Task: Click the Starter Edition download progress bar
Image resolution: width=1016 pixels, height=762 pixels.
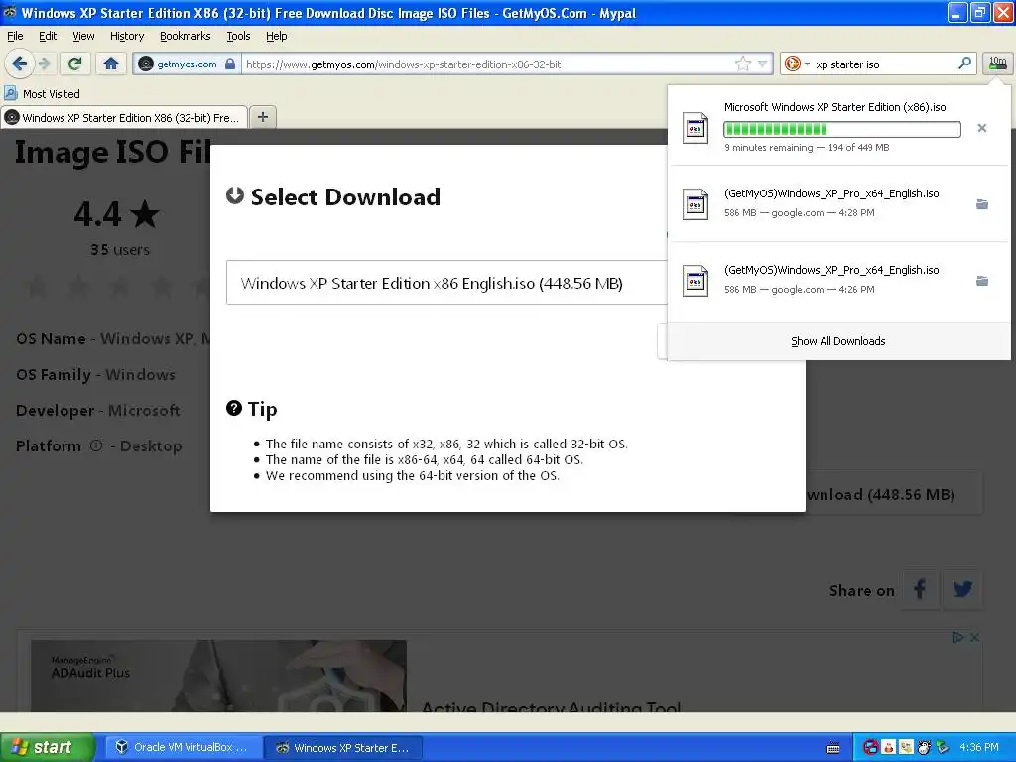Action: [x=841, y=129]
